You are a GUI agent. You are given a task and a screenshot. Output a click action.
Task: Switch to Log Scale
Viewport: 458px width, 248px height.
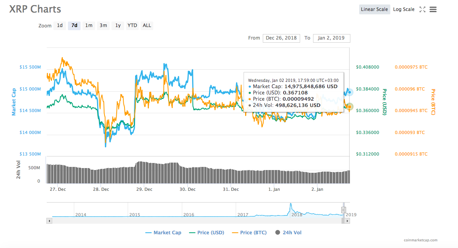click(x=404, y=9)
